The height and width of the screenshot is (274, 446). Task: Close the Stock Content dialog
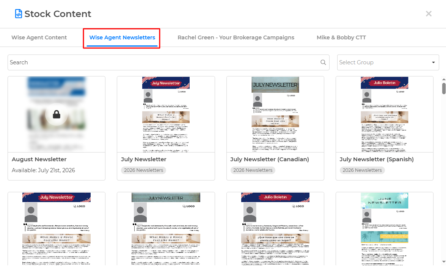point(429,14)
